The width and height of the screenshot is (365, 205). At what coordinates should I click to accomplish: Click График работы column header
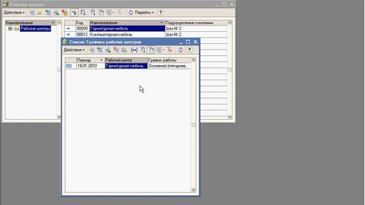pyautogui.click(x=169, y=60)
